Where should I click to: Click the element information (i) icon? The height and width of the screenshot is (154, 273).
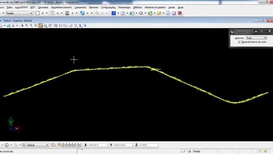[x=168, y=13]
